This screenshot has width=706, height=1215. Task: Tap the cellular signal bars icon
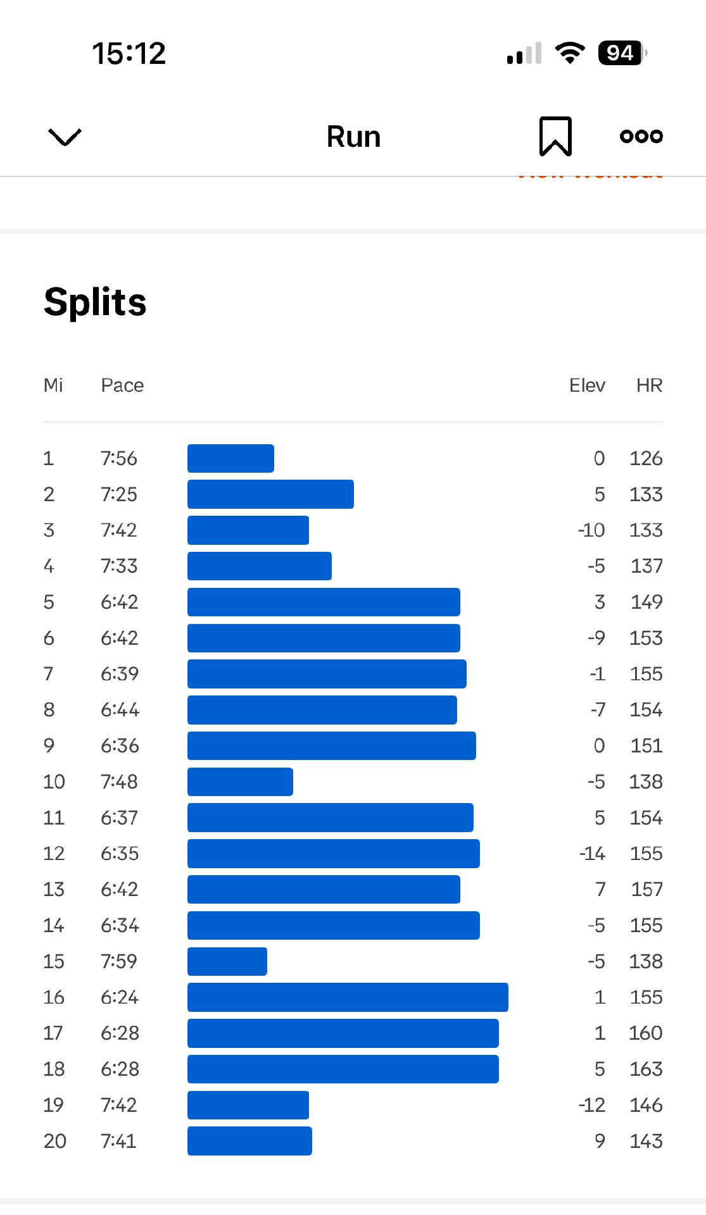pos(524,54)
